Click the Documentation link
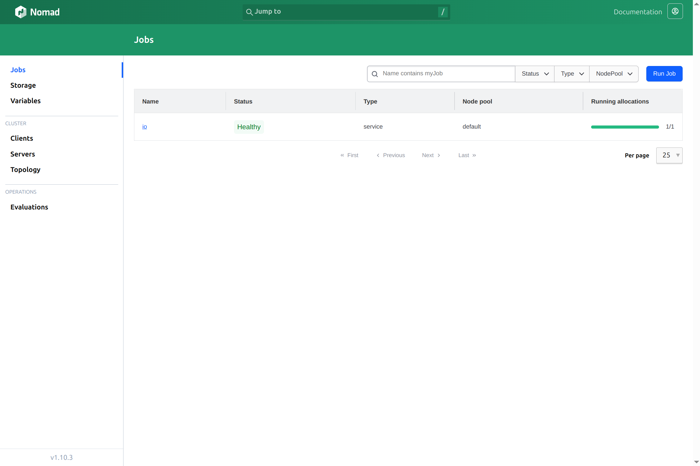This screenshot has width=700, height=466. coord(638,12)
